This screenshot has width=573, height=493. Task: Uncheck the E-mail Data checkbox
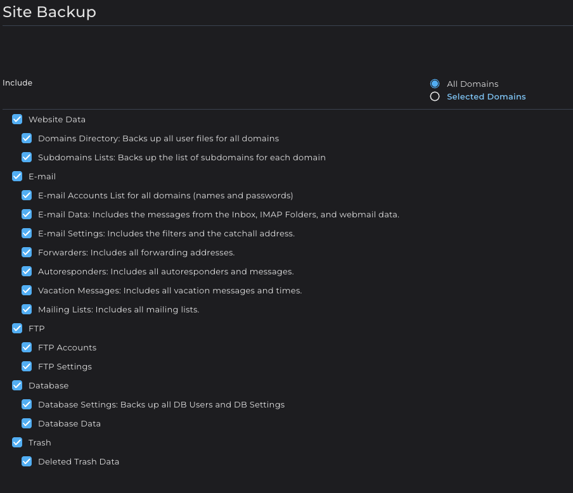click(x=27, y=214)
